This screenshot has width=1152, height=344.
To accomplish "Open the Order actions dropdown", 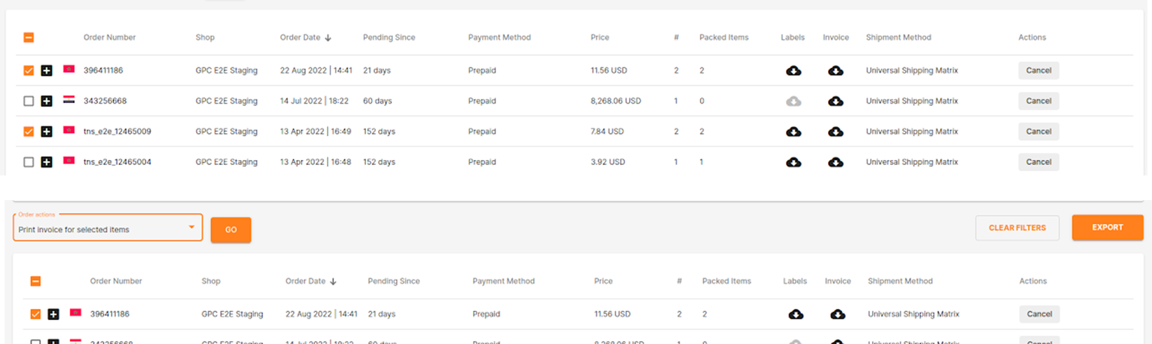I will click(x=108, y=228).
